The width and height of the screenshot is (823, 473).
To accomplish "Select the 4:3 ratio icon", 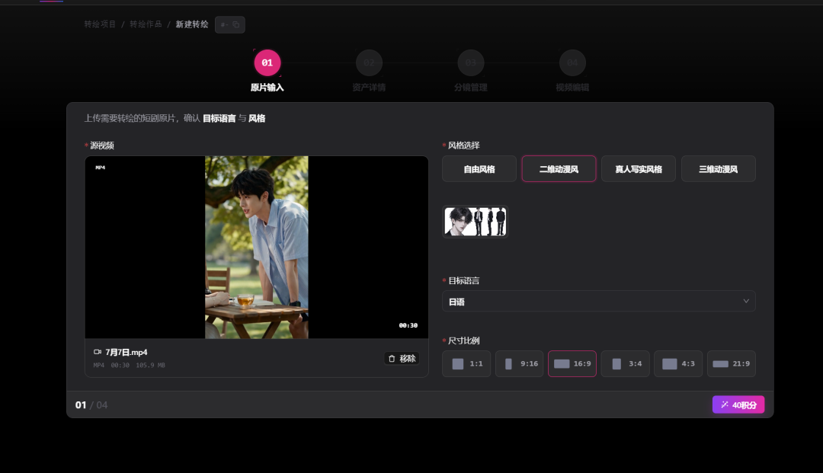I will coord(669,364).
